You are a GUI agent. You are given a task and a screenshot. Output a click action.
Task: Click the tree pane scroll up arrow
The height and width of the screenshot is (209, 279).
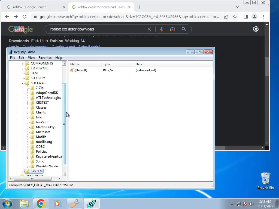64,63
